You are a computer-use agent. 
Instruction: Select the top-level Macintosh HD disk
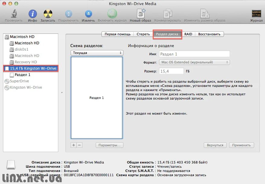(x=30, y=37)
